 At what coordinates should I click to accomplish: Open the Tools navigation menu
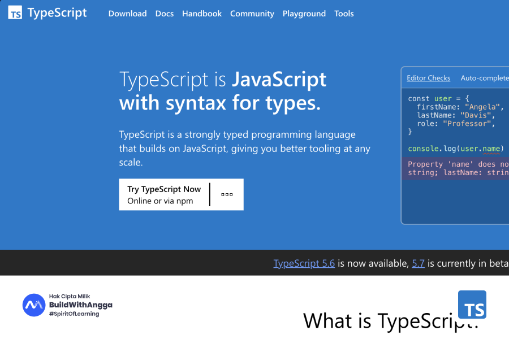tap(344, 14)
